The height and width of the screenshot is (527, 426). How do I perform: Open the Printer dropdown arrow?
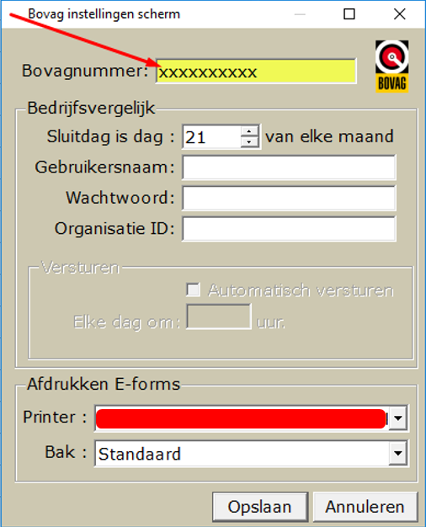[x=398, y=418]
